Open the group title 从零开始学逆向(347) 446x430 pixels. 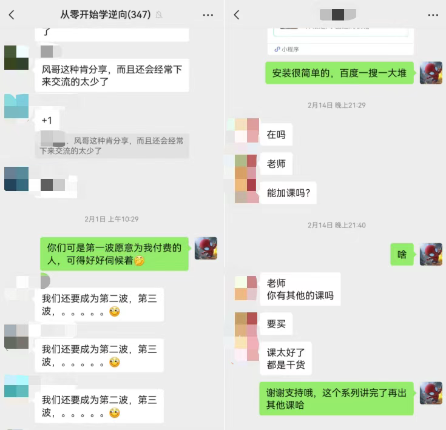click(x=106, y=15)
